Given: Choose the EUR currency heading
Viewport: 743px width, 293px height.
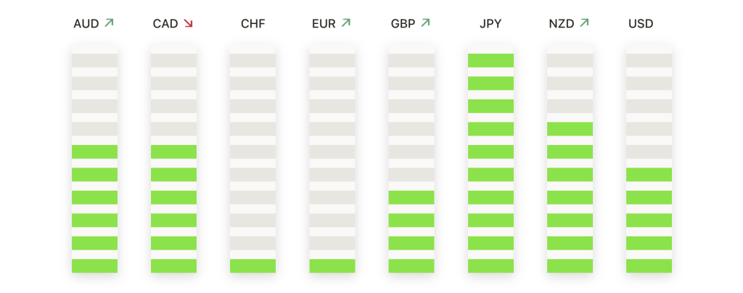Looking at the screenshot, I should click(324, 24).
